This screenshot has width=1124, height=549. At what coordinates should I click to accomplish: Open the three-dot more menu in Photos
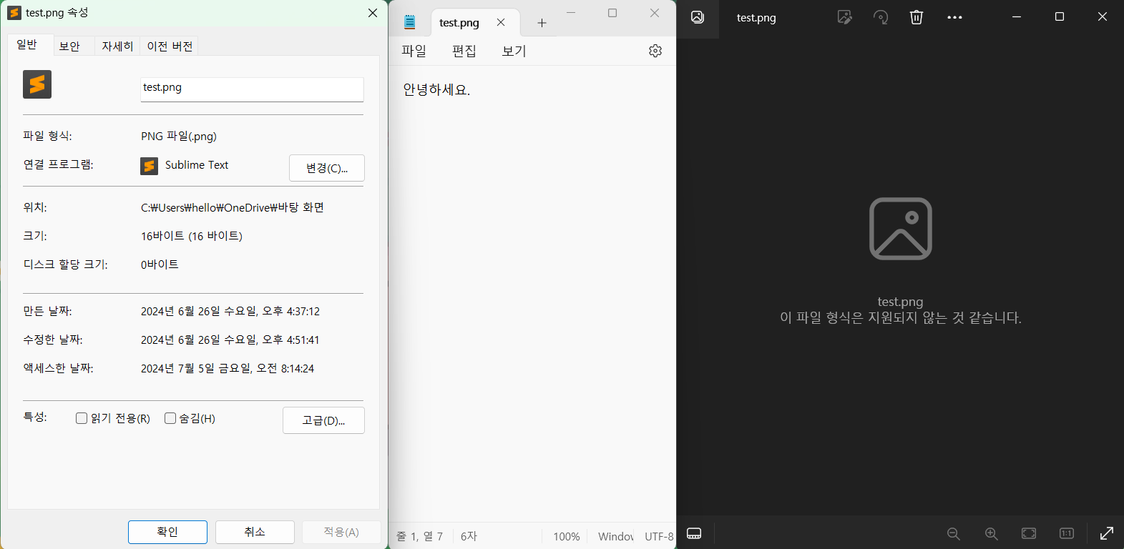coord(954,17)
